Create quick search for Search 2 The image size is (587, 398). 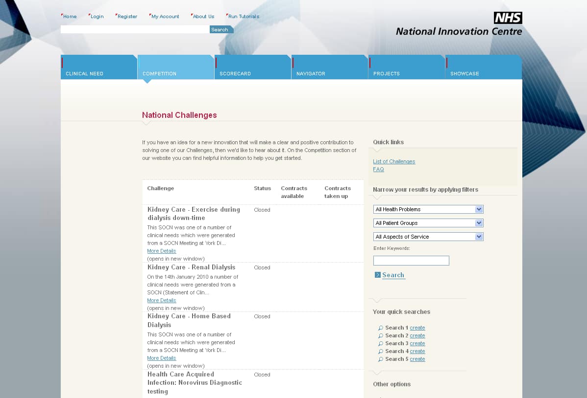[417, 336]
